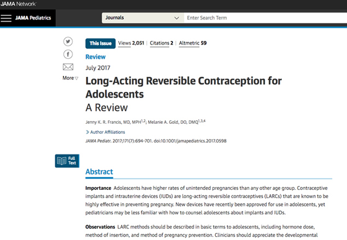
Task: Focus the Enter Search Term field
Action: [265, 18]
